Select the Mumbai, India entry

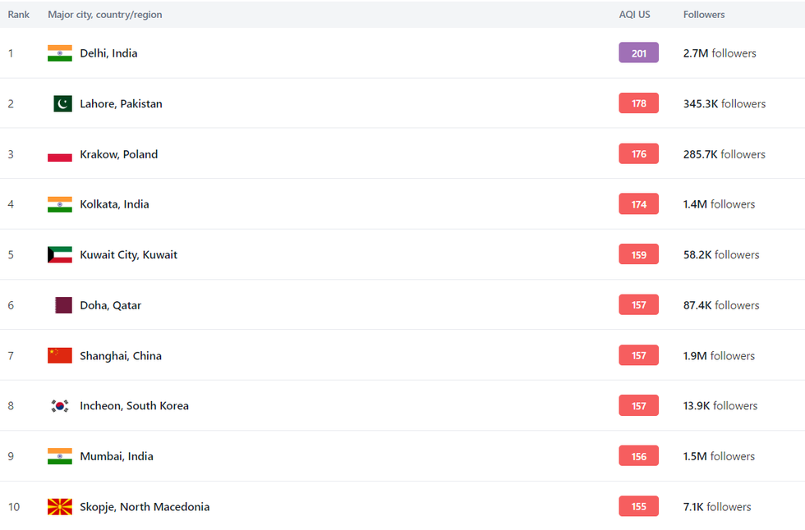(116, 456)
